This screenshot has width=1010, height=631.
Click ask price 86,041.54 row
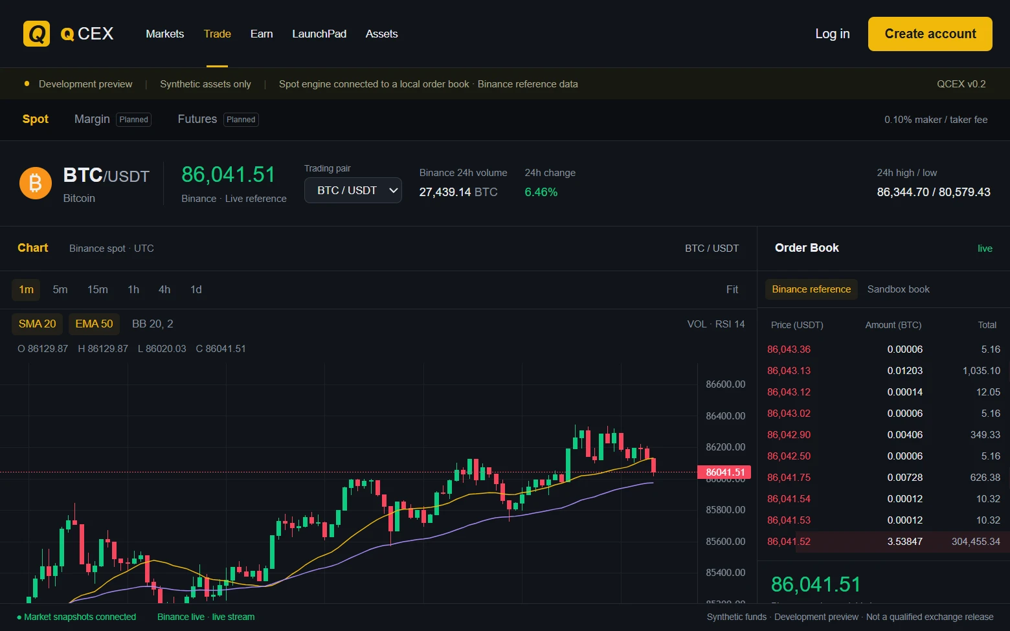[884, 499]
